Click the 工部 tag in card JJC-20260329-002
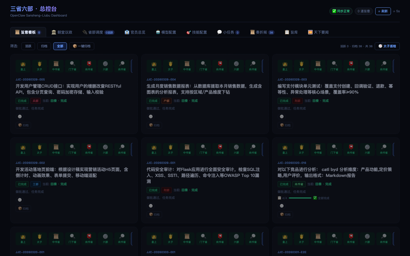The width and height of the screenshot is (410, 256). pos(36,184)
